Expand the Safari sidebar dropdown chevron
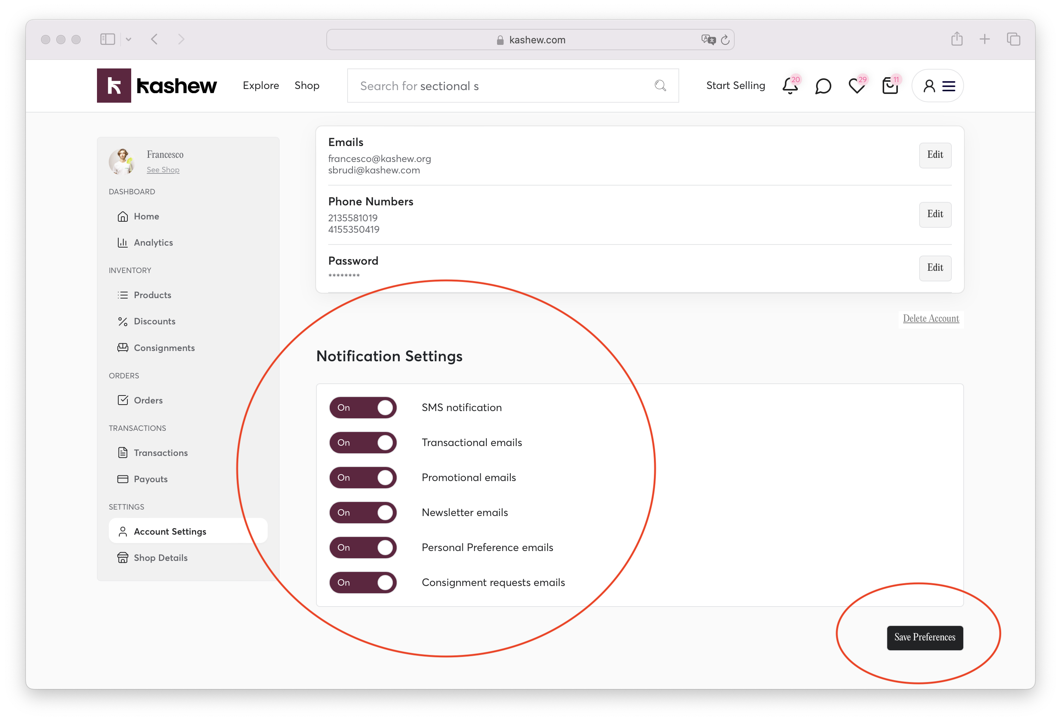The image size is (1061, 721). (x=129, y=39)
